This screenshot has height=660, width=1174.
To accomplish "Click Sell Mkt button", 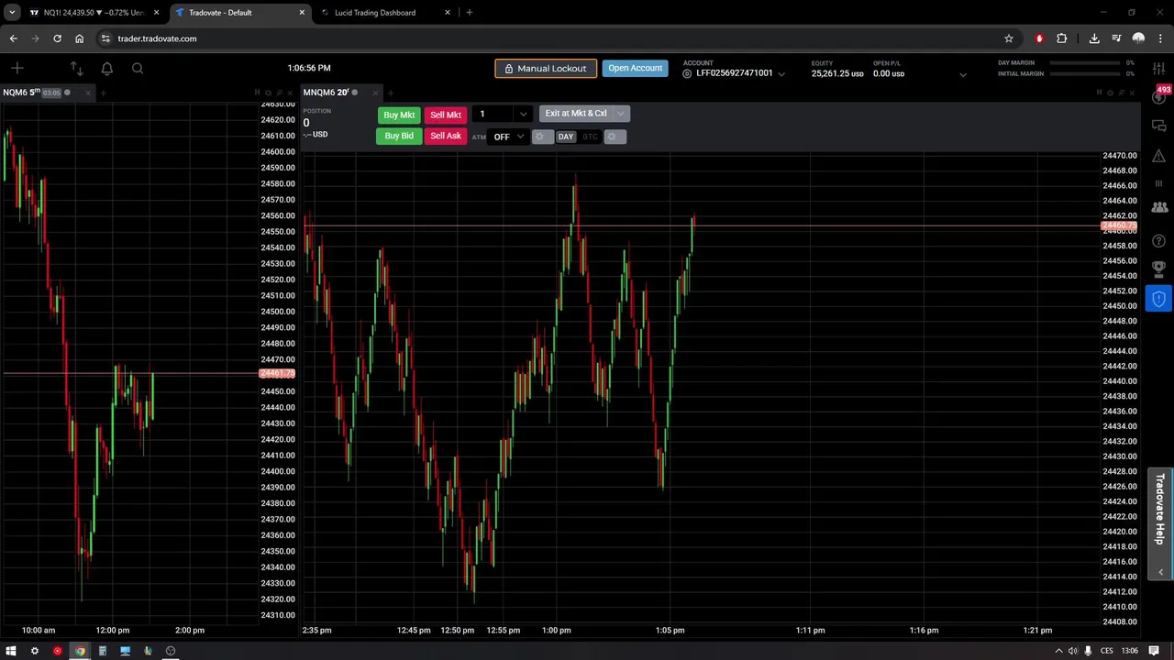I will [x=446, y=115].
